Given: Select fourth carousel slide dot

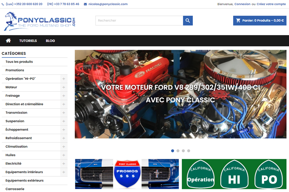Looking at the screenshot, I should click(189, 151).
